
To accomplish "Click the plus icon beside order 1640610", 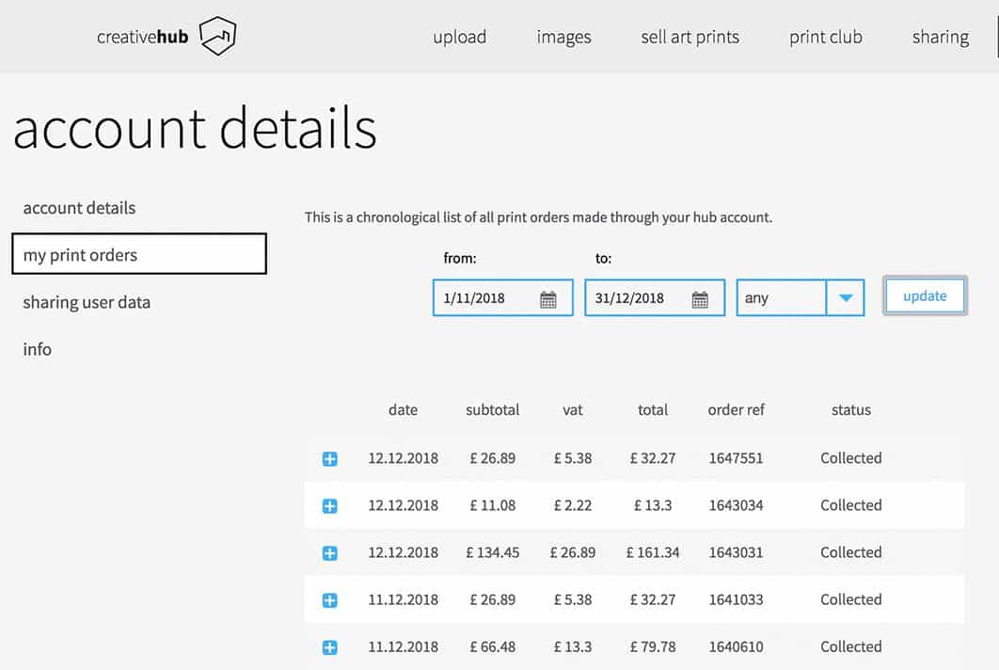I will point(330,647).
